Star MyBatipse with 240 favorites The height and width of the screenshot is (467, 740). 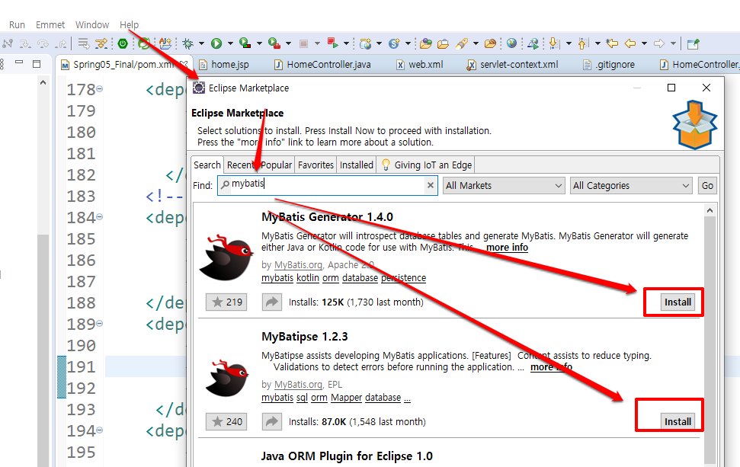tap(226, 422)
